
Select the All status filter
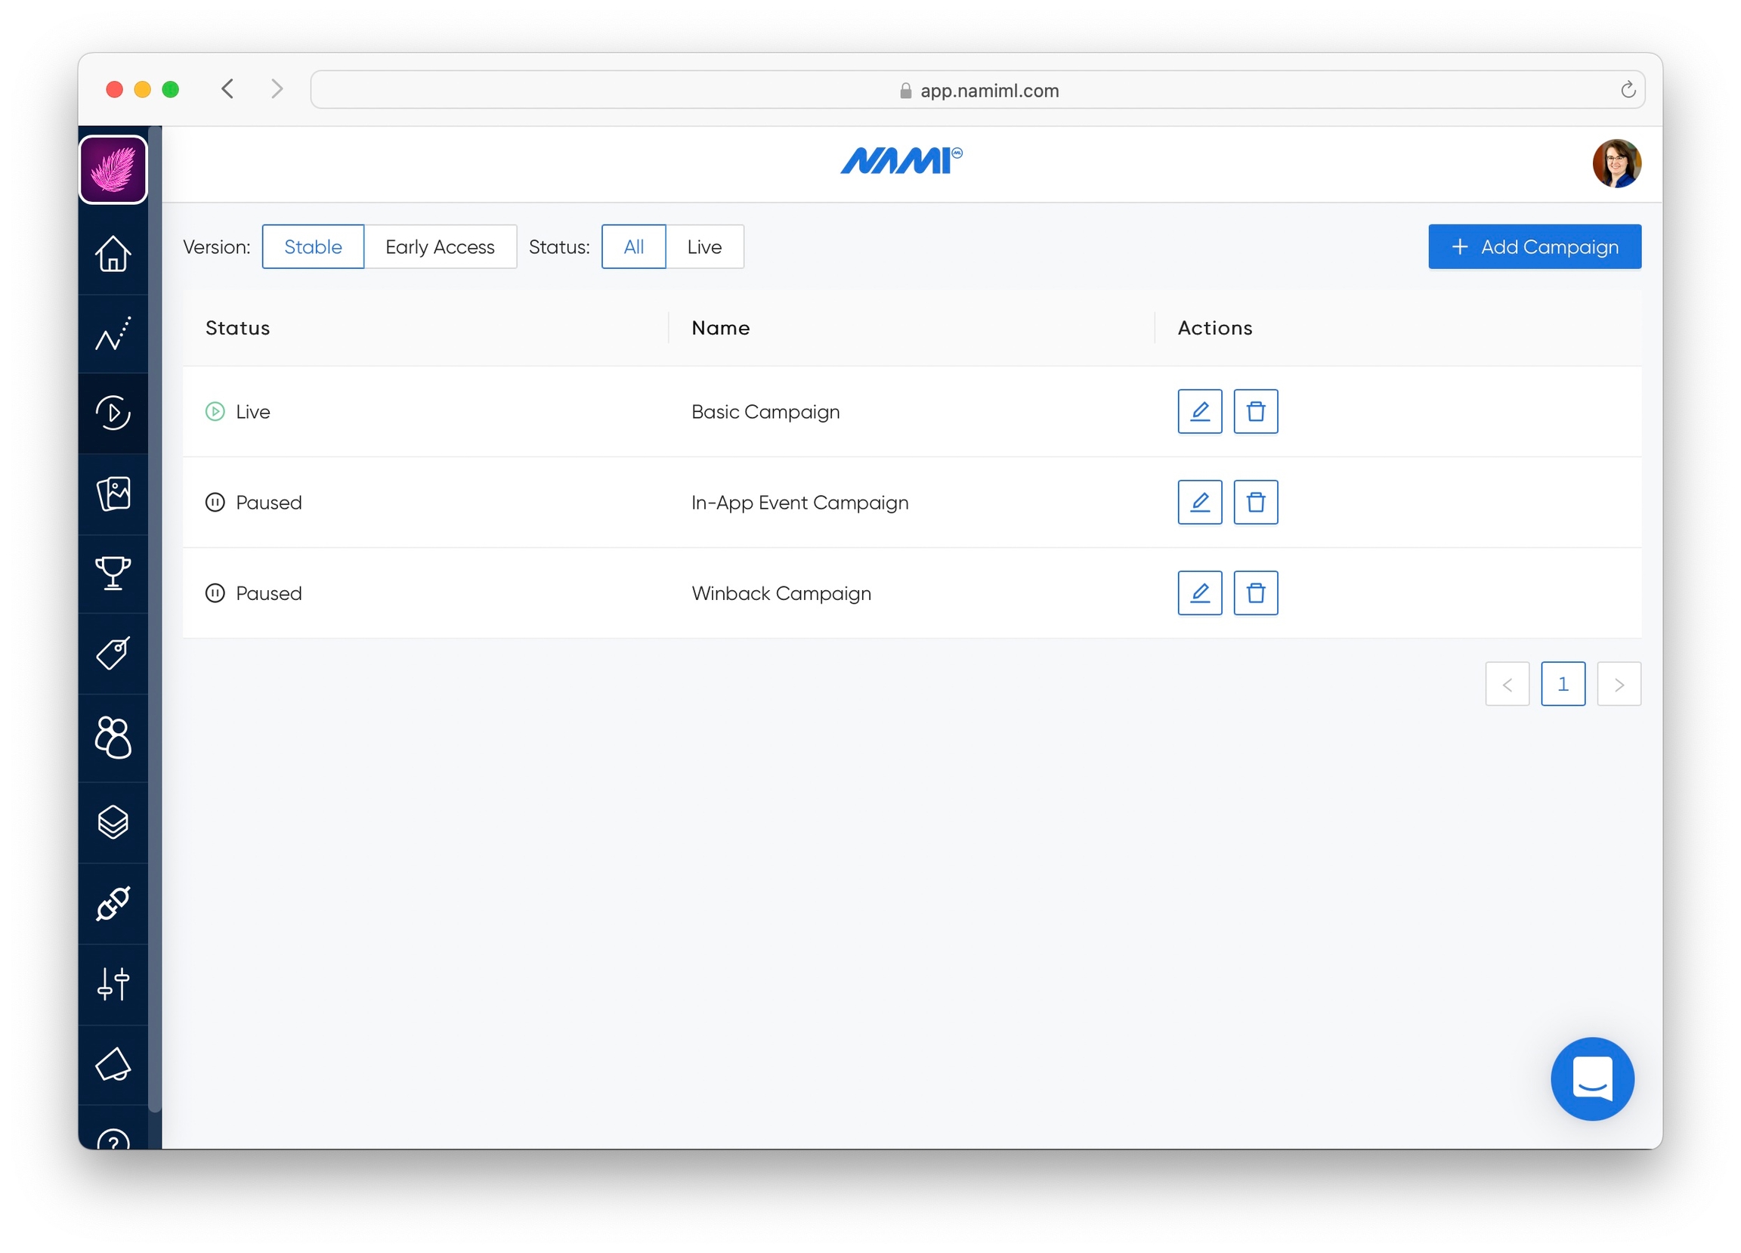[633, 247]
